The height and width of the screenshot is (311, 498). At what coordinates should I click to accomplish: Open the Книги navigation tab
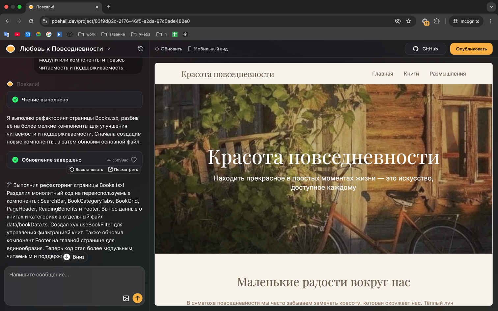click(411, 74)
